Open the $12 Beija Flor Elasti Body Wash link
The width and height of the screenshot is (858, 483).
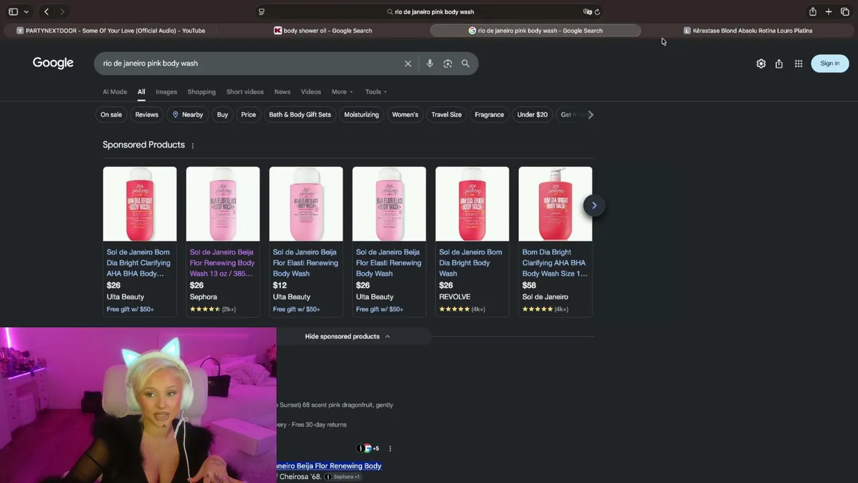tap(306, 263)
